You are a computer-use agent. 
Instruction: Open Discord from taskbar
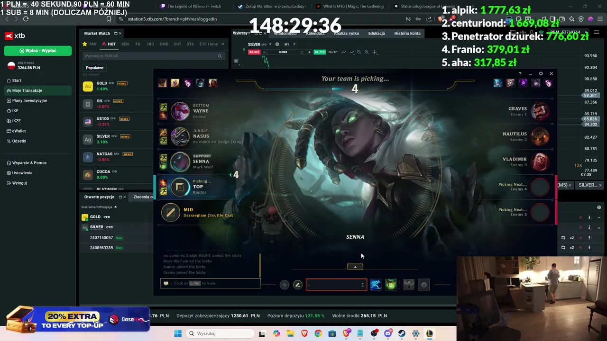[x=388, y=333]
